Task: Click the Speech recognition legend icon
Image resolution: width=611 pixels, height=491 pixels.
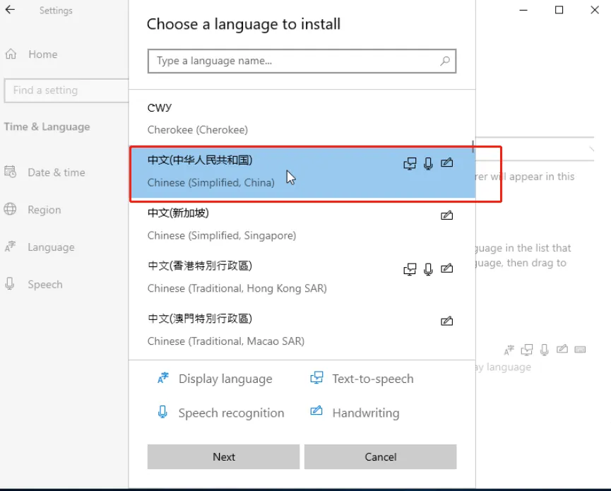Action: point(163,413)
